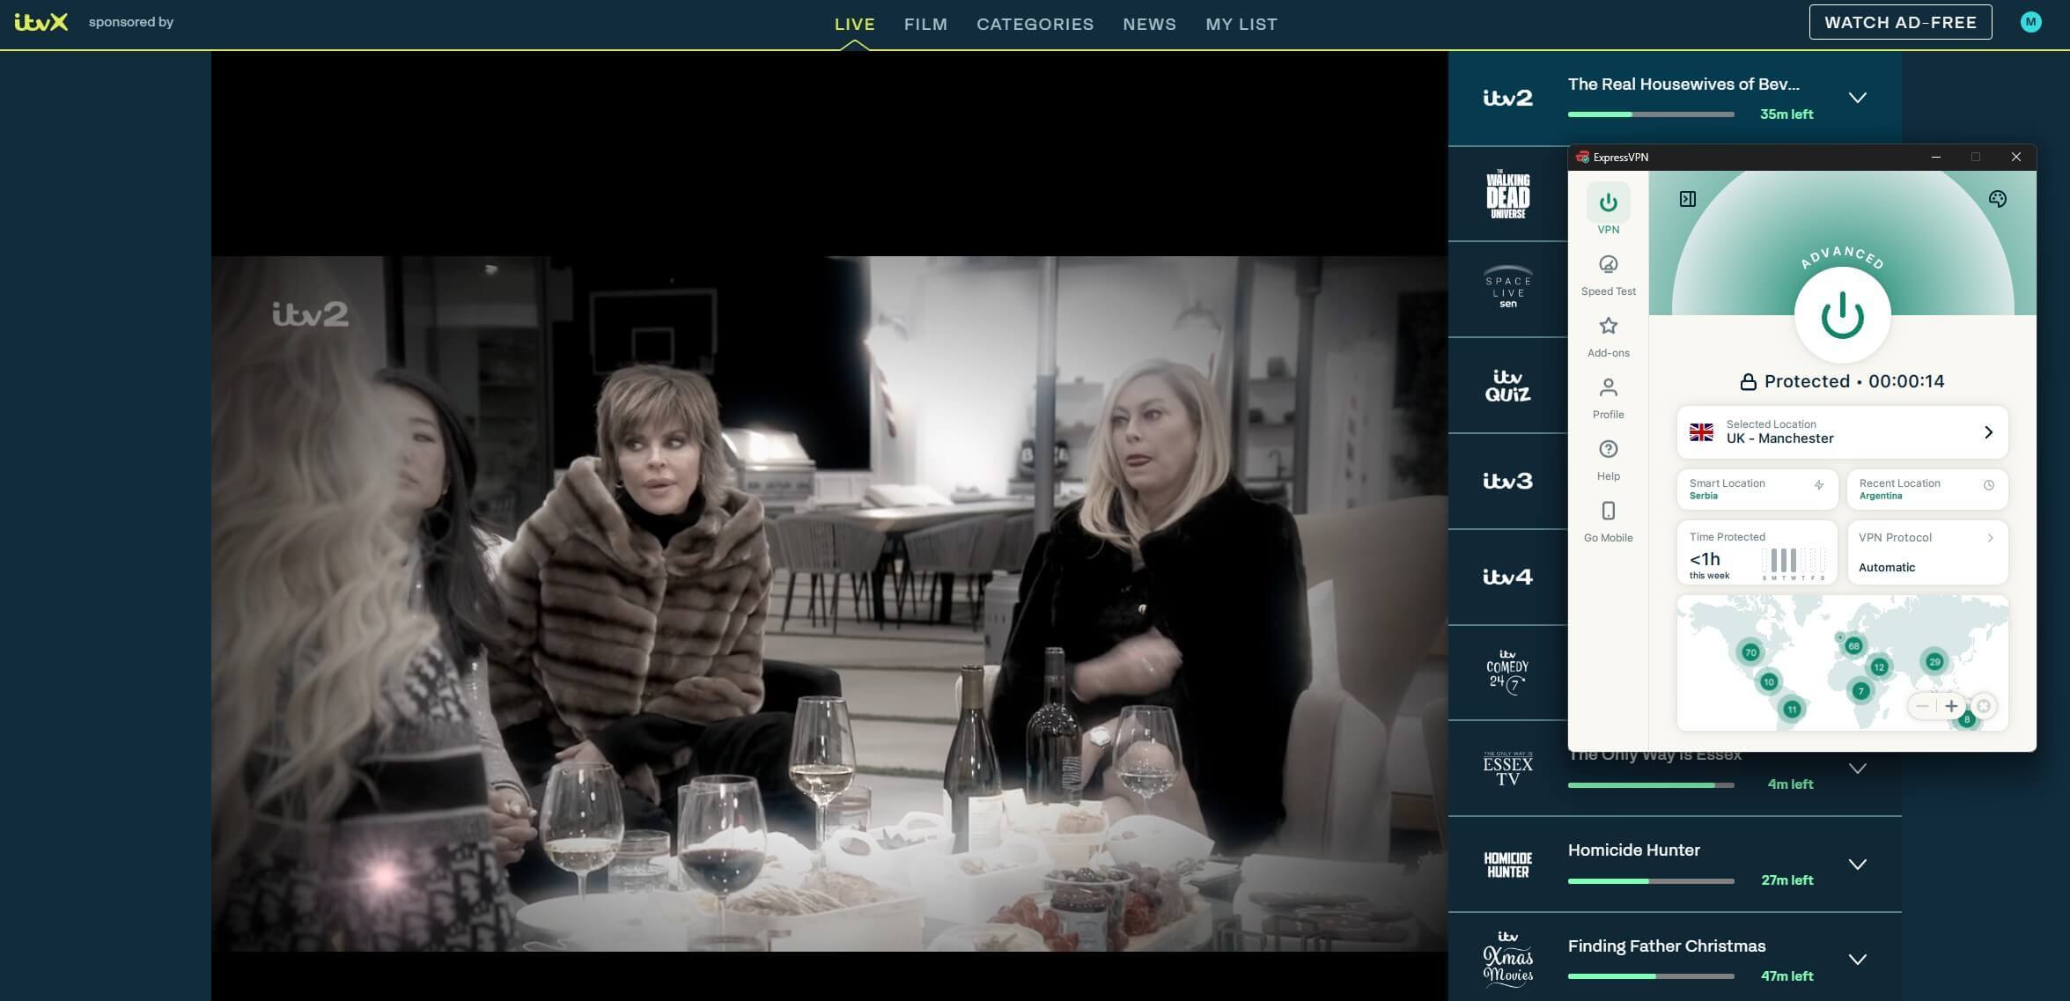Open the Time Protected stats card
The width and height of the screenshot is (2070, 1001).
(x=1757, y=552)
